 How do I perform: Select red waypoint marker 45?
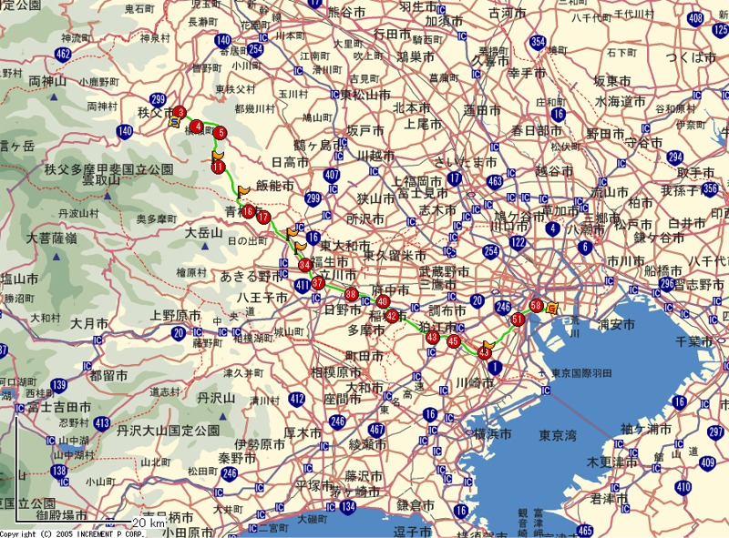pos(454,340)
